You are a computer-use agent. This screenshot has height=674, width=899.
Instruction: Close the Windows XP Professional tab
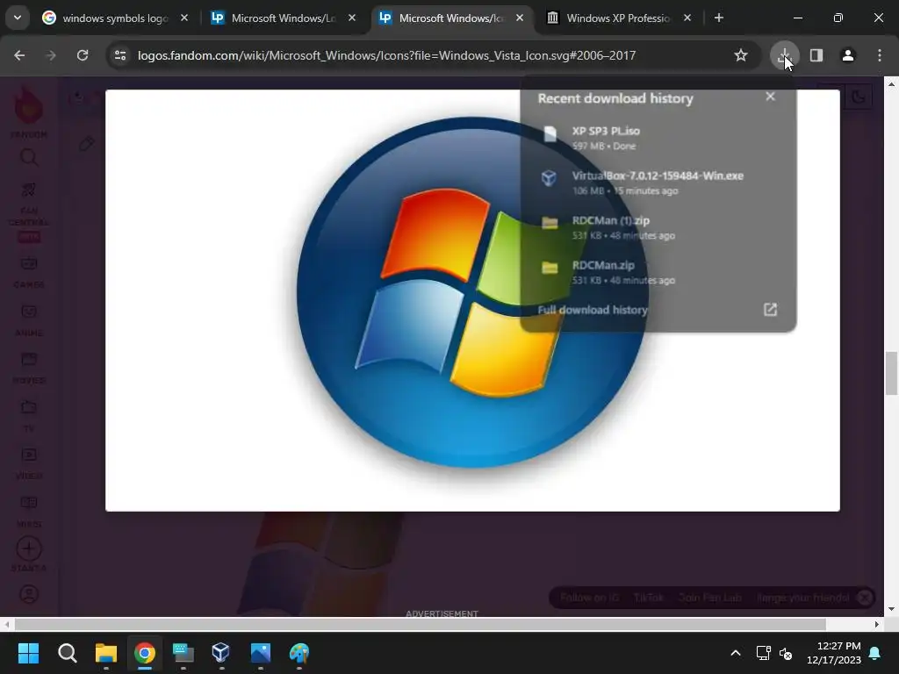click(x=687, y=18)
